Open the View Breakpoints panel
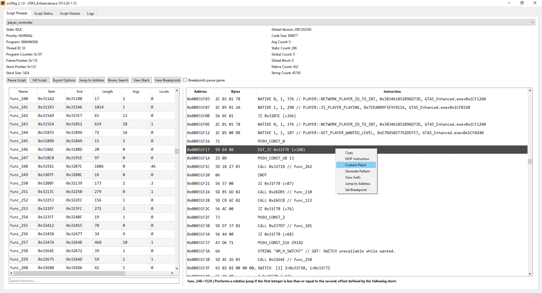The width and height of the screenshot is (542, 293). point(167,80)
